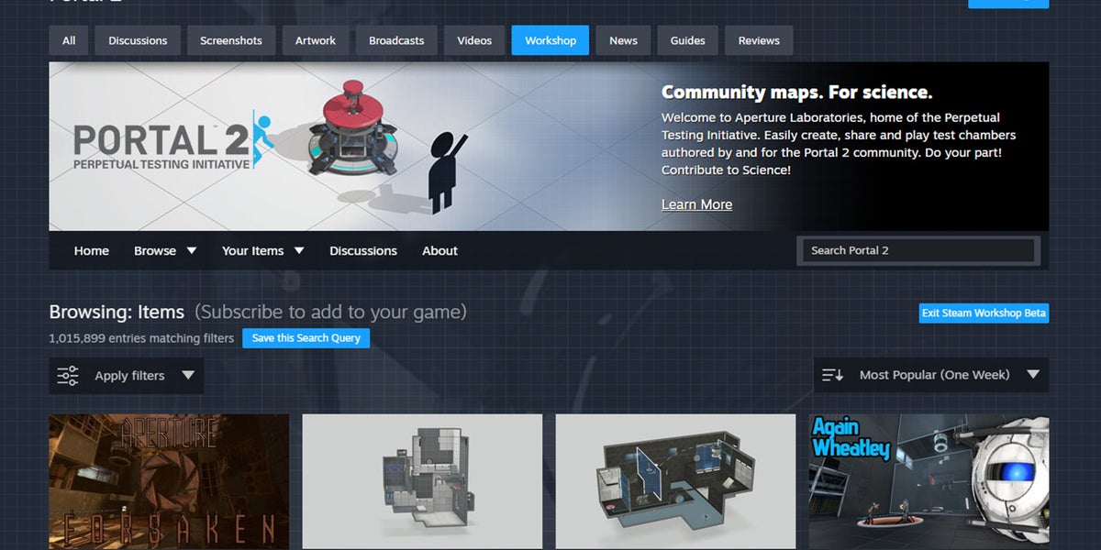Open the Reviews tab
Image resolution: width=1101 pixels, height=550 pixels.
tap(759, 40)
